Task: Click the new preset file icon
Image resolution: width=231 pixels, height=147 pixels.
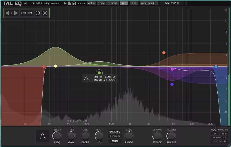Action: tap(70, 3)
